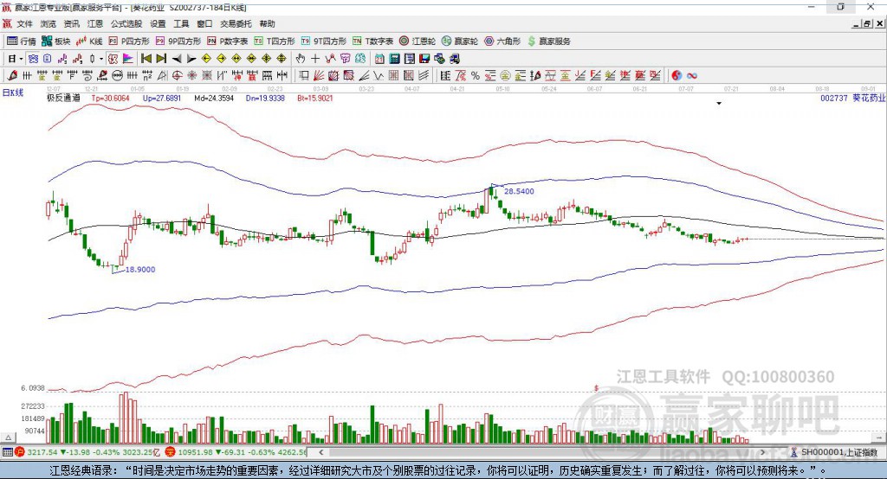Toggle the blue butterfly chart button
887x479 pixels.
(34, 59)
